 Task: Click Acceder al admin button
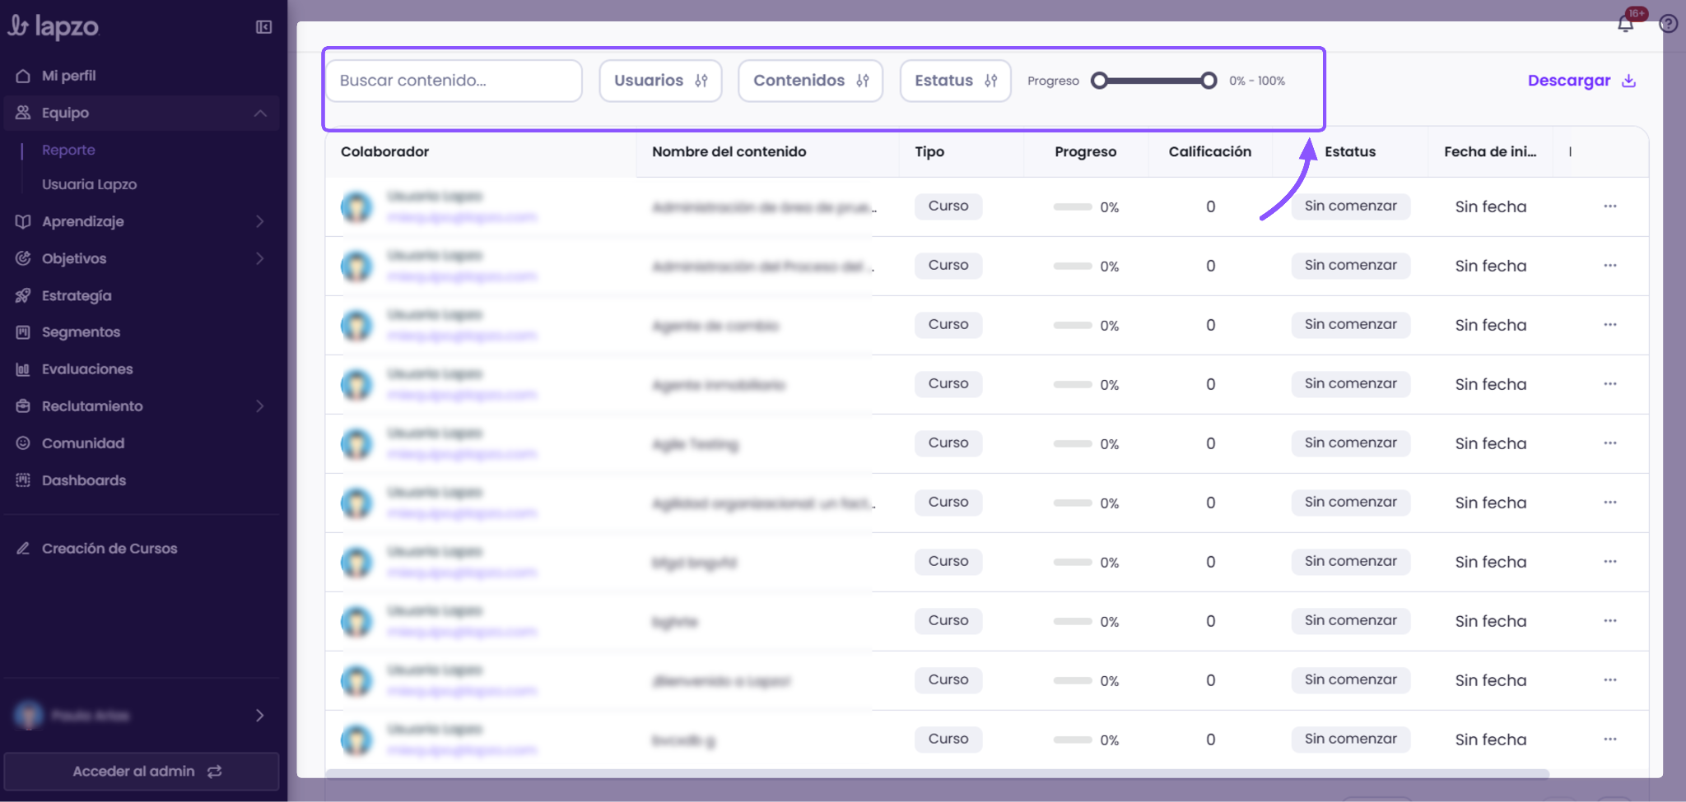142,771
